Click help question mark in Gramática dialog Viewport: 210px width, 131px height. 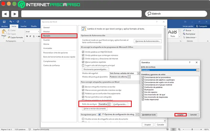pyautogui.click(x=190, y=62)
